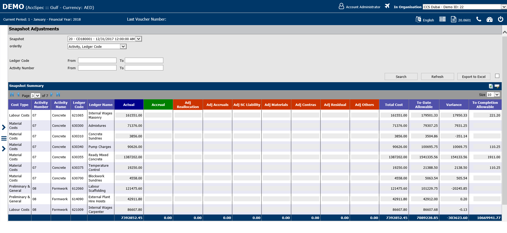Click the add document icon in Snapshot Summary
The image size is (507, 233).
(x=491, y=86)
